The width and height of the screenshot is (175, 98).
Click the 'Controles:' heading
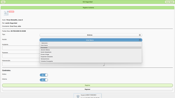coord(7,71)
